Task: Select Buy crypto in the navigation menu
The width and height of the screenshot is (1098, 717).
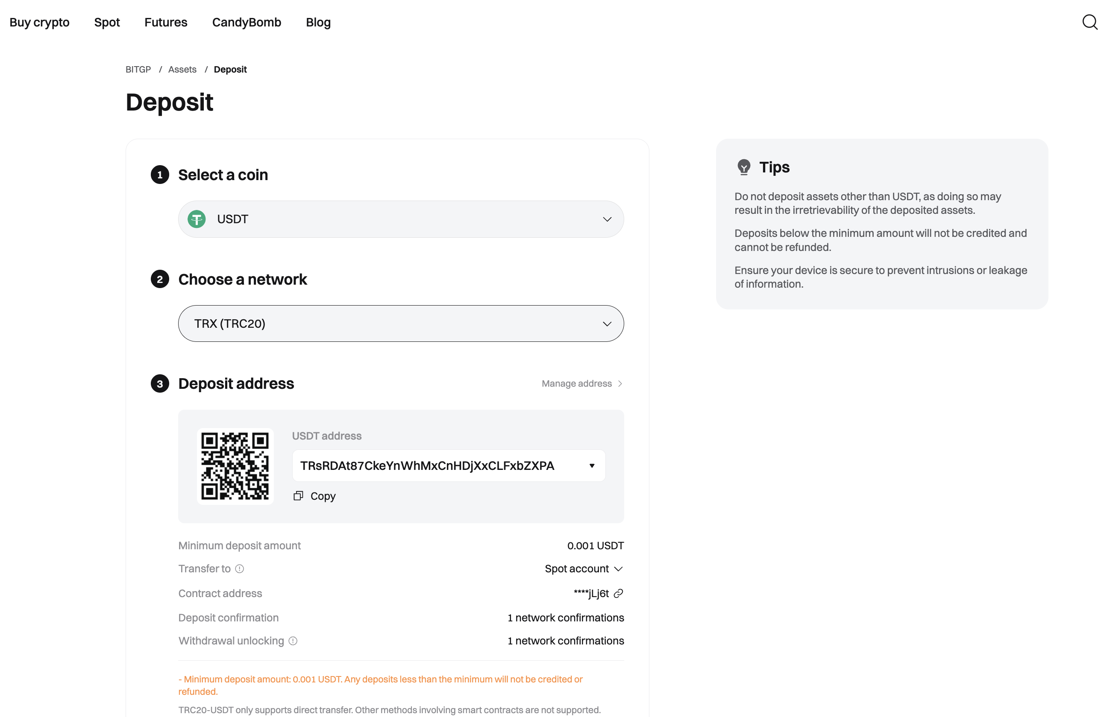Action: point(39,22)
